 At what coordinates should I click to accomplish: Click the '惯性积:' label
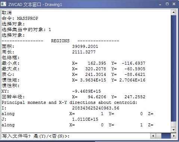tap(10, 86)
